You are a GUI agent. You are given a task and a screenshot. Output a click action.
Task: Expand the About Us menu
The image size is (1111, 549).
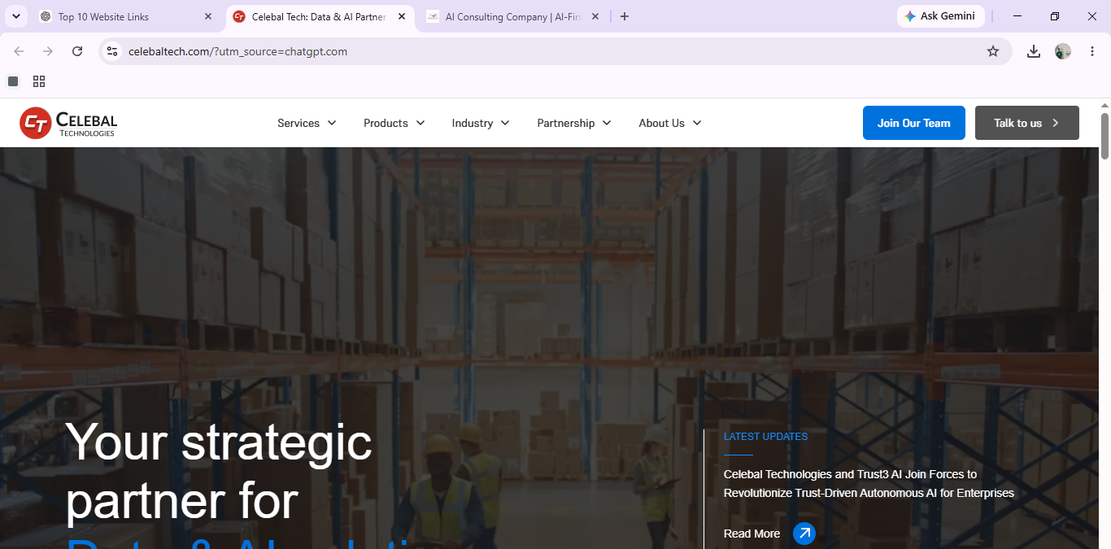[x=670, y=123]
